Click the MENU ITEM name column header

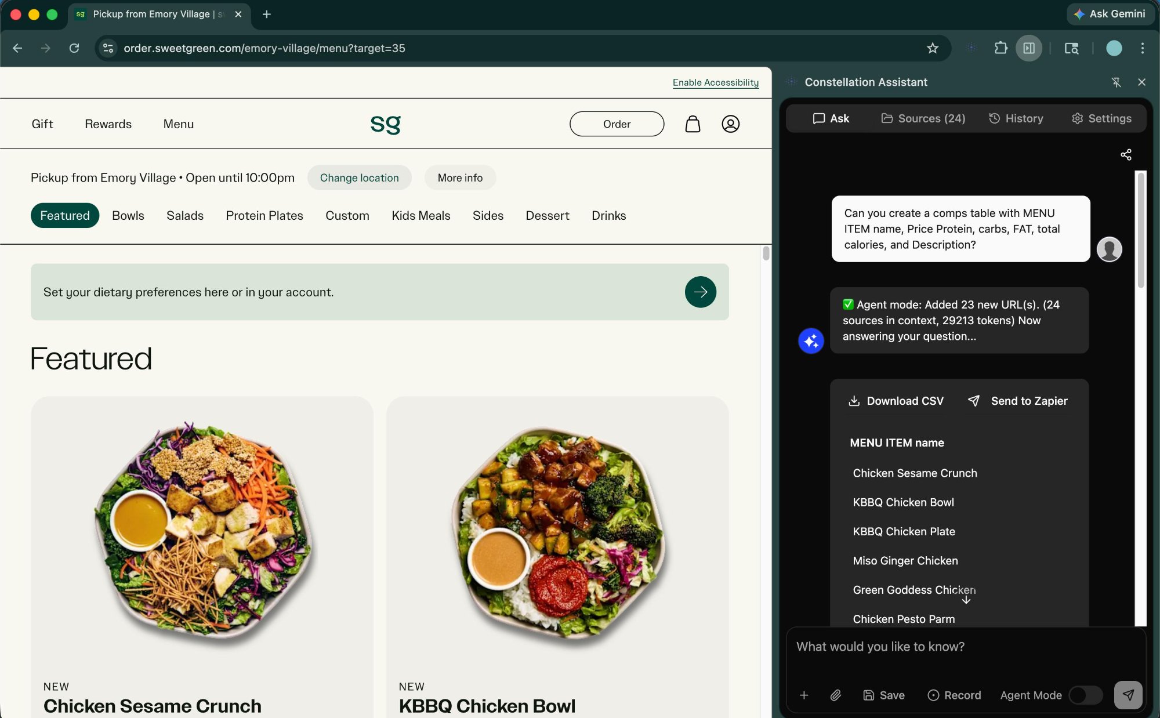click(897, 443)
